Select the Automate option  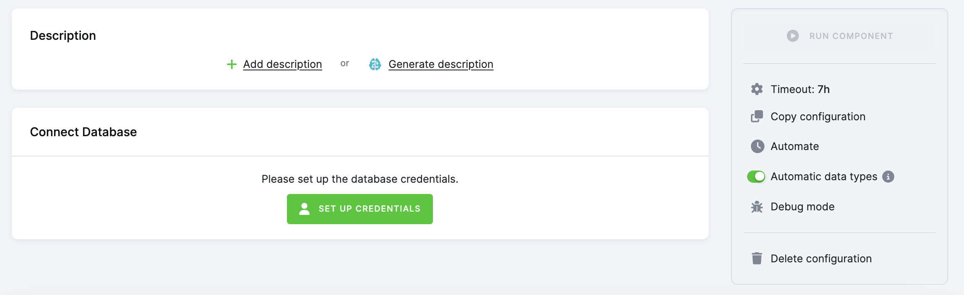click(794, 146)
